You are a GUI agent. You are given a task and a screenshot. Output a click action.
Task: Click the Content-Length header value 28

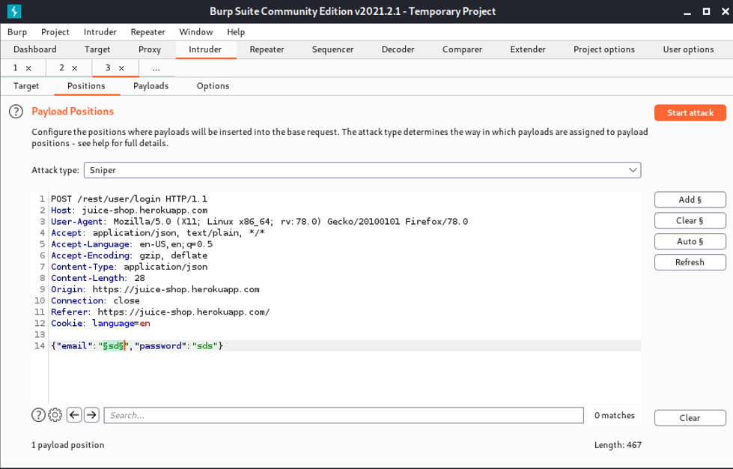140,278
